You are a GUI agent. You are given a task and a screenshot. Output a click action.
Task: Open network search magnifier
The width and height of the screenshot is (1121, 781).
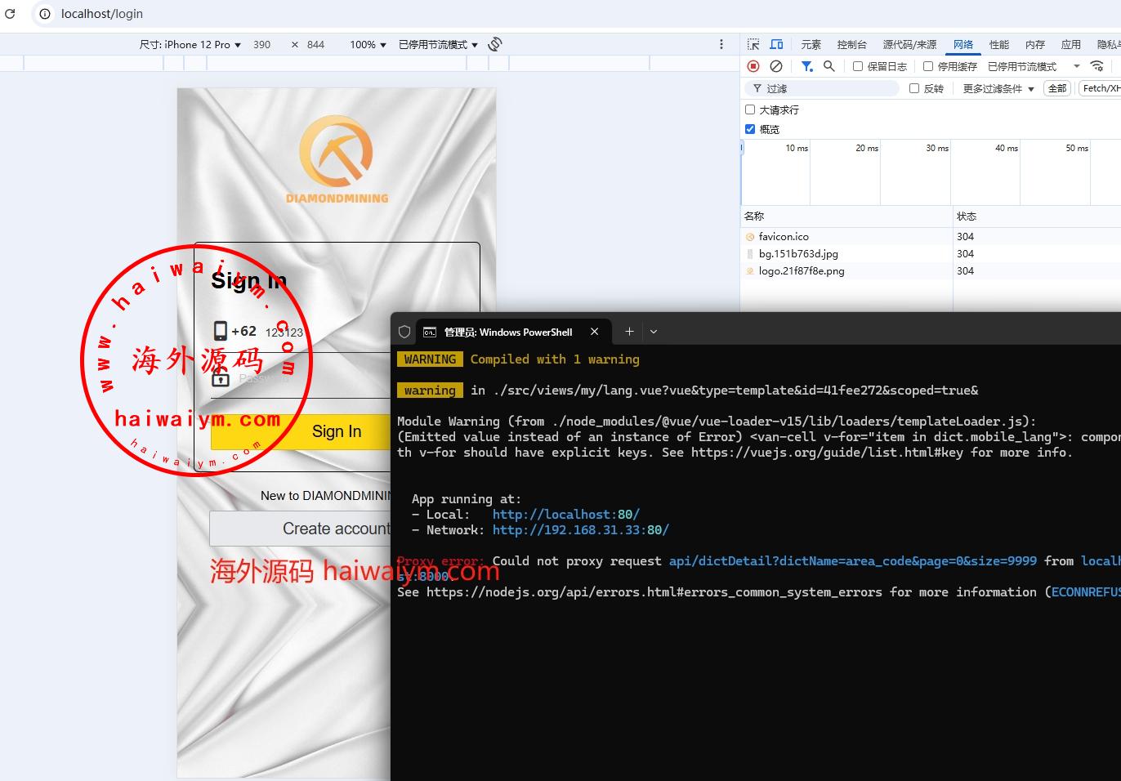(829, 66)
